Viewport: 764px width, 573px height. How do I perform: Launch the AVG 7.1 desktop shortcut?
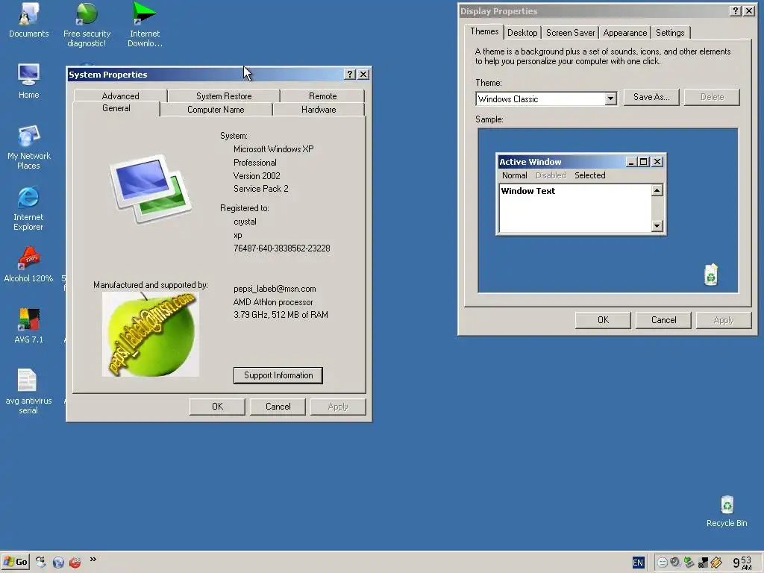tap(29, 326)
